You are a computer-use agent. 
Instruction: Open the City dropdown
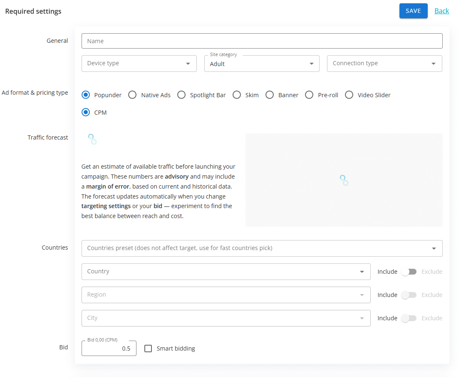click(226, 318)
